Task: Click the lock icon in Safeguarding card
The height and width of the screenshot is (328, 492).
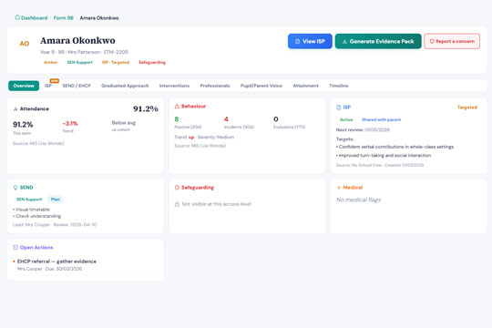Action: 177,204
